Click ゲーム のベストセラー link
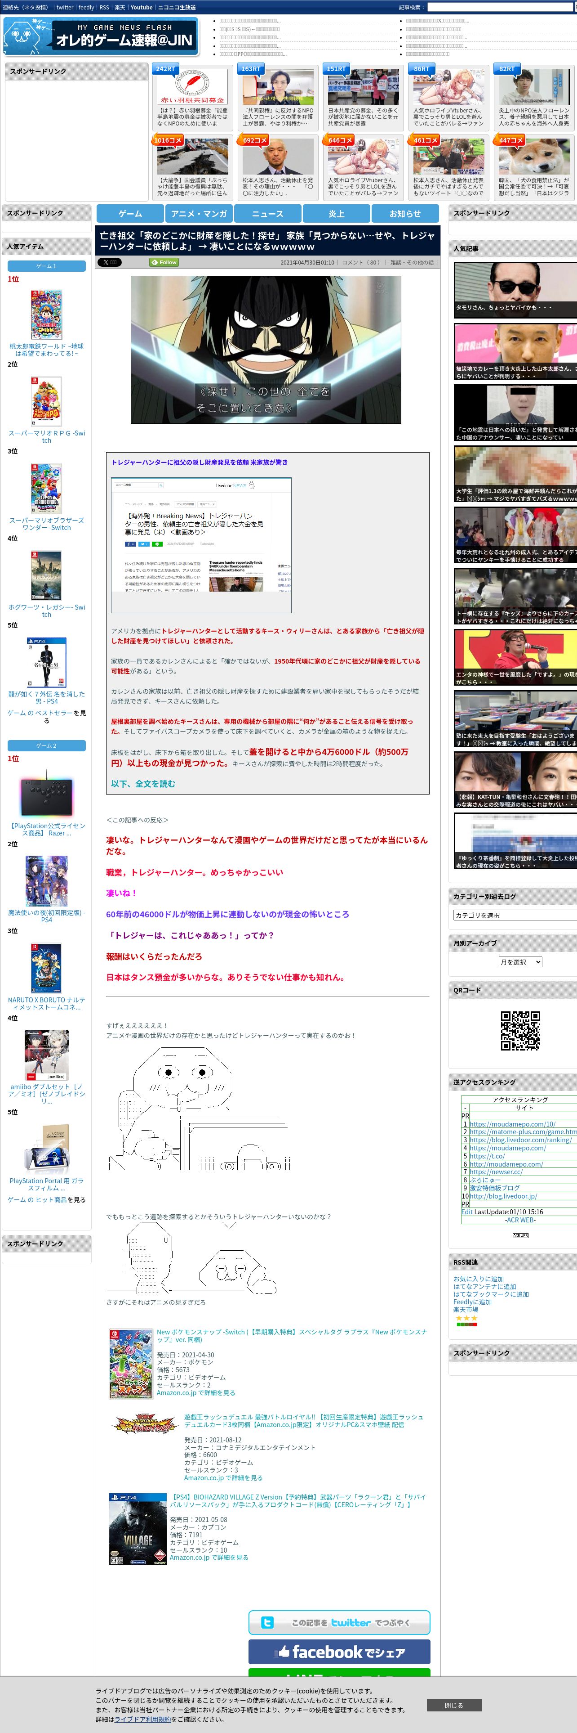Viewport: 577px width, 1733px height. click(40, 713)
